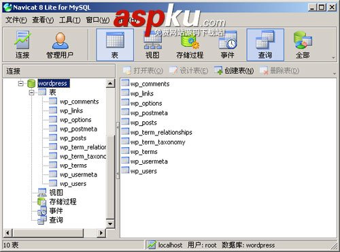Select wordpress database in tree

(x=54, y=83)
